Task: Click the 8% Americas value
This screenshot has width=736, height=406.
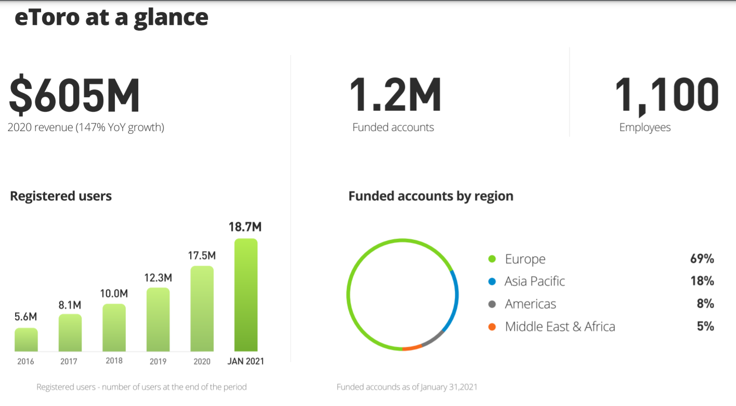Action: 705,304
